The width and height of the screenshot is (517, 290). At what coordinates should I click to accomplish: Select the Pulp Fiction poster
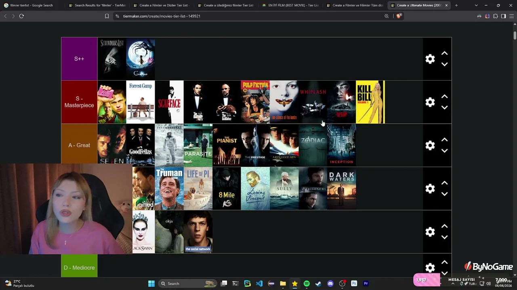coord(255,102)
